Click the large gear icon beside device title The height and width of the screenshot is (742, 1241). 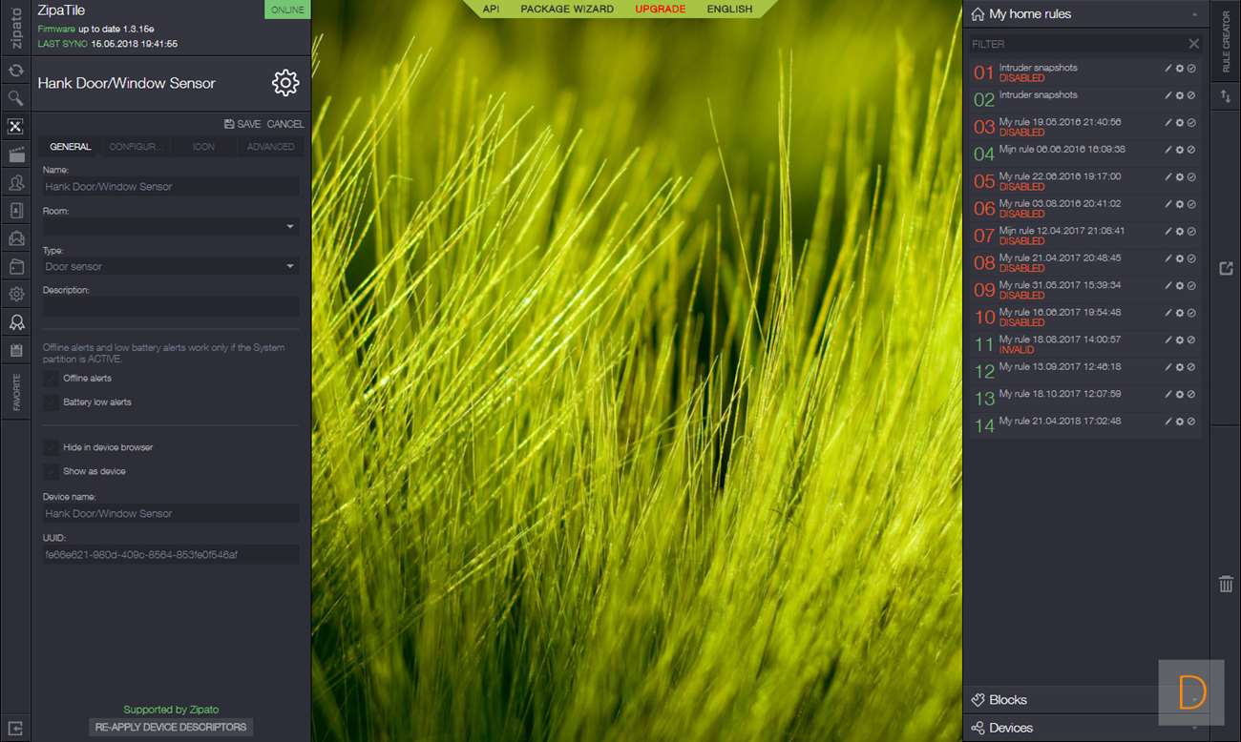(x=285, y=83)
